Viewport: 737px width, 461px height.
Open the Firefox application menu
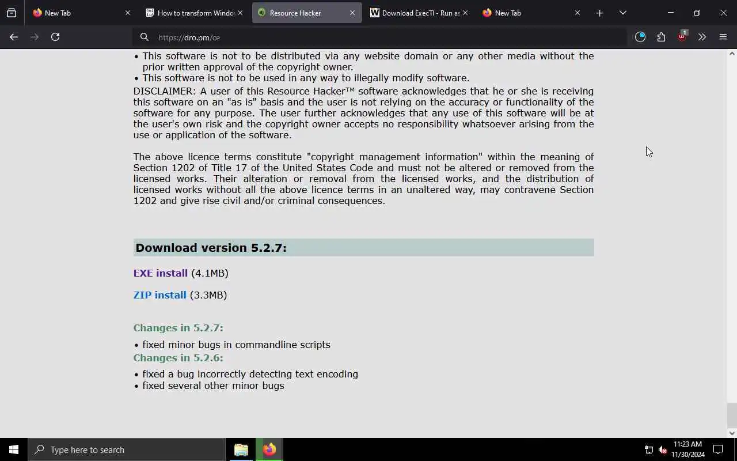coord(723,37)
